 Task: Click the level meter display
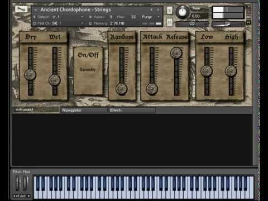228,12
